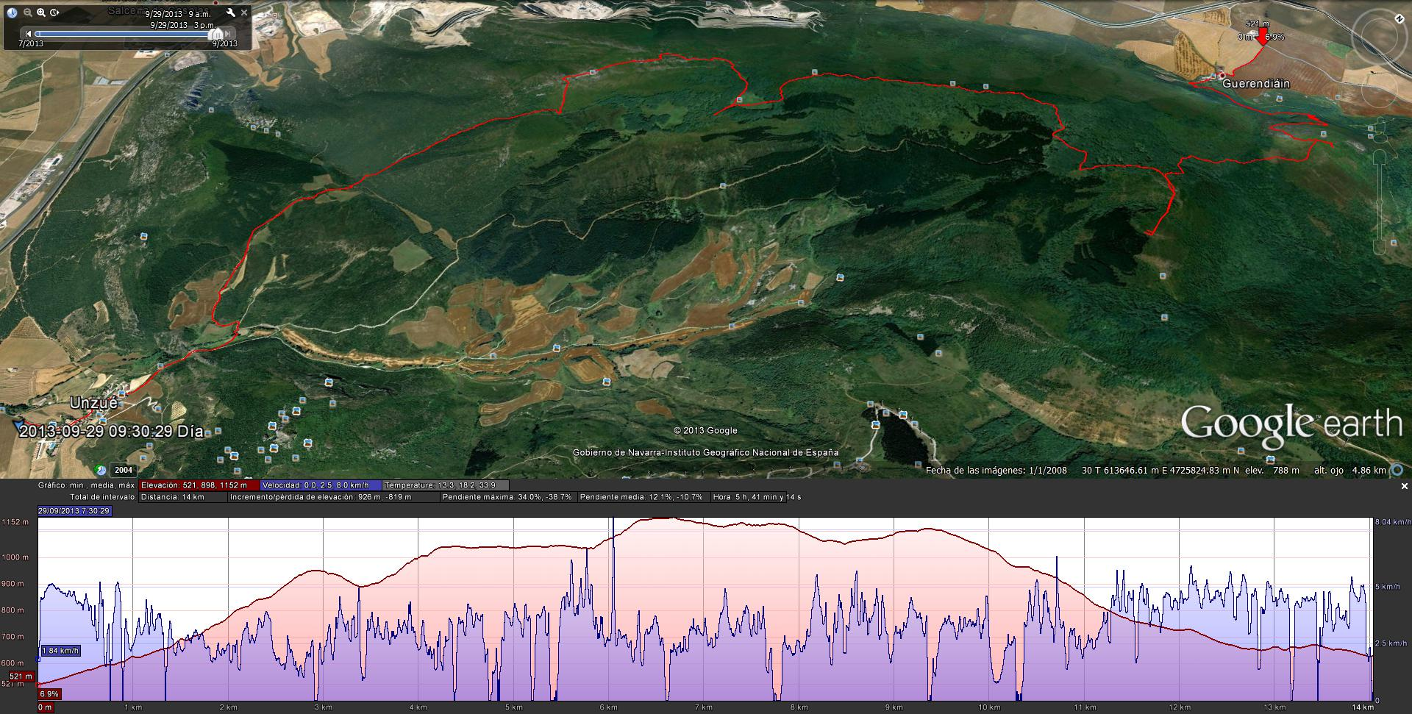This screenshot has height=714, width=1412.
Task: Click 9/29/2013 3 p.m. slider end date
Action: click(x=183, y=24)
